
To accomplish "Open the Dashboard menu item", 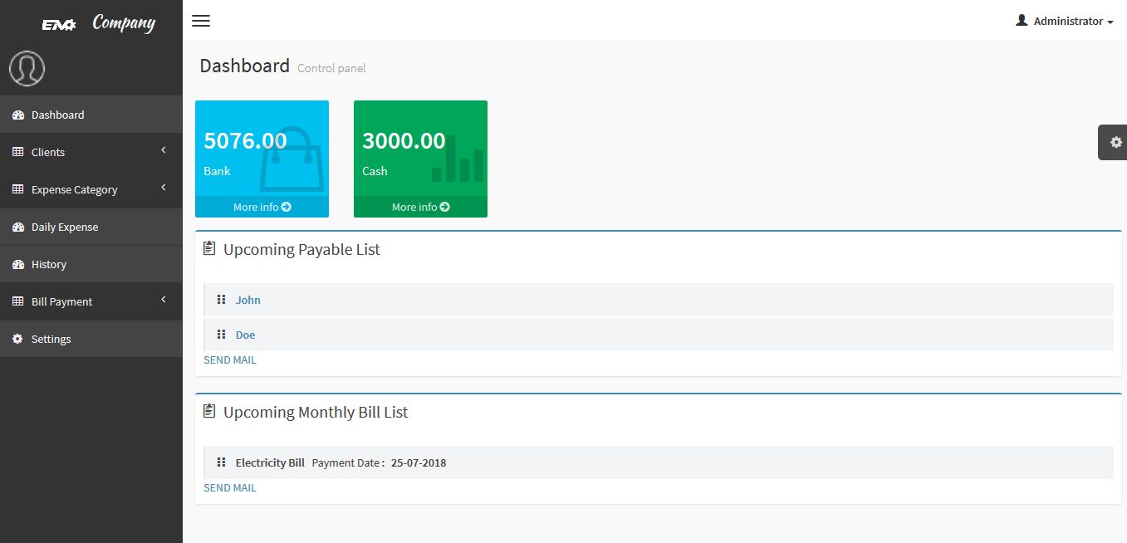I will [91, 115].
